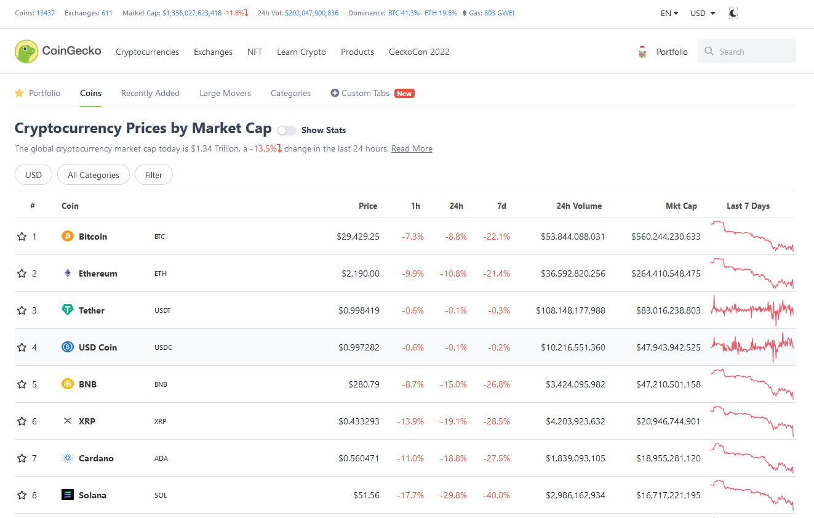Follow the Read More link
814x518 pixels.
click(412, 148)
